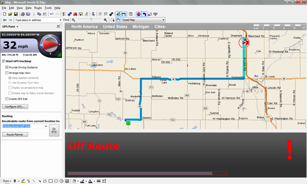Open the Tools menu
The image size is (307, 184).
pyautogui.click(x=48, y=8)
